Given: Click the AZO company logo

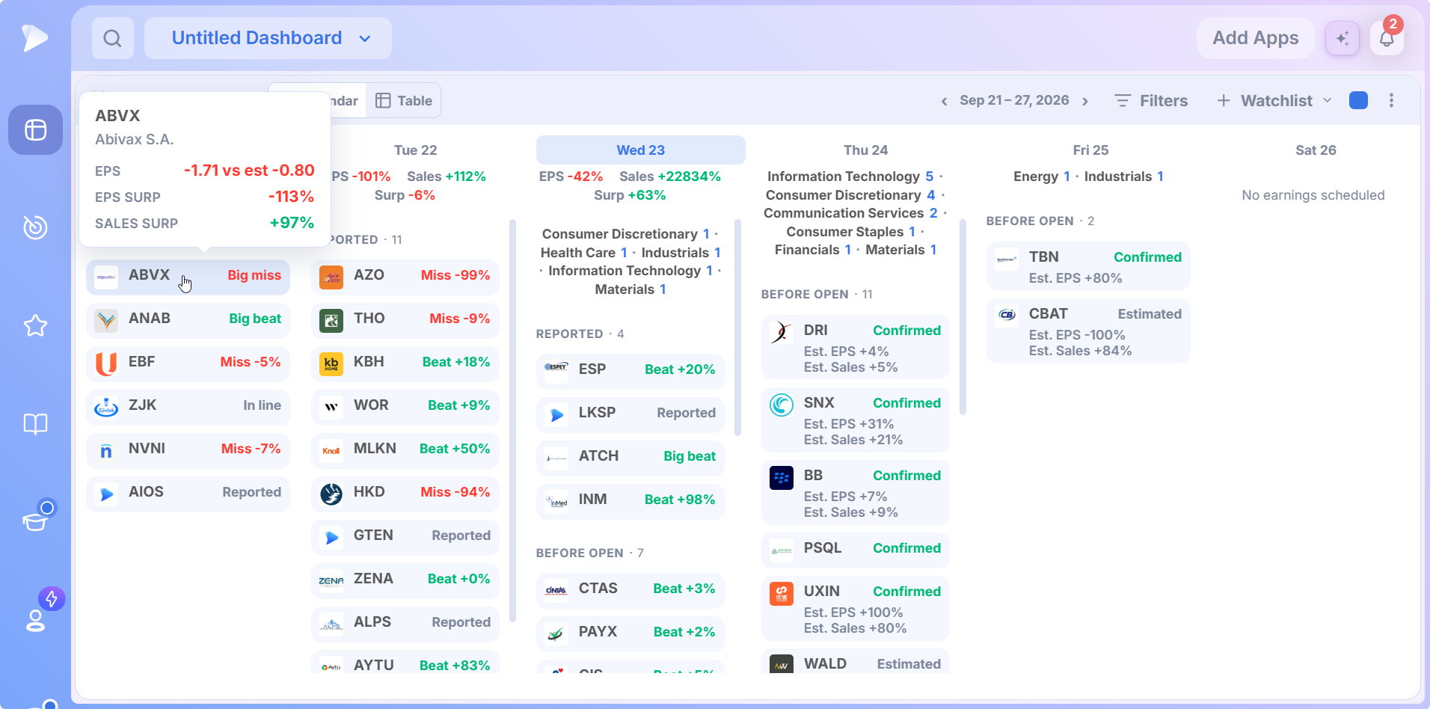Looking at the screenshot, I should [331, 277].
